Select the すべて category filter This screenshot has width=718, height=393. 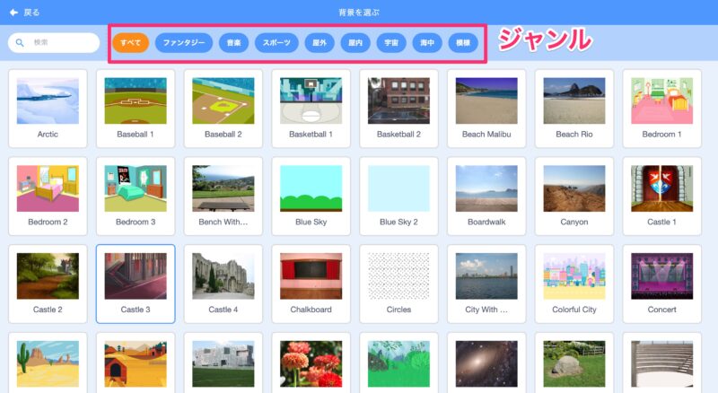(x=130, y=42)
